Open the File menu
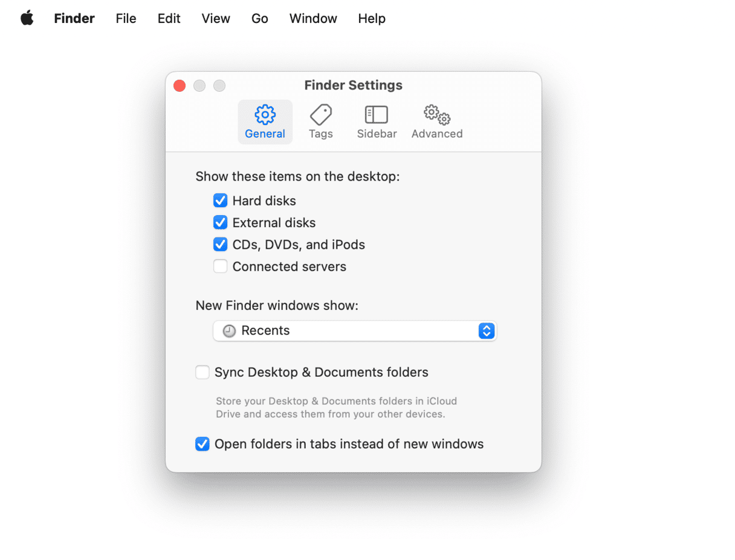 pyautogui.click(x=126, y=18)
